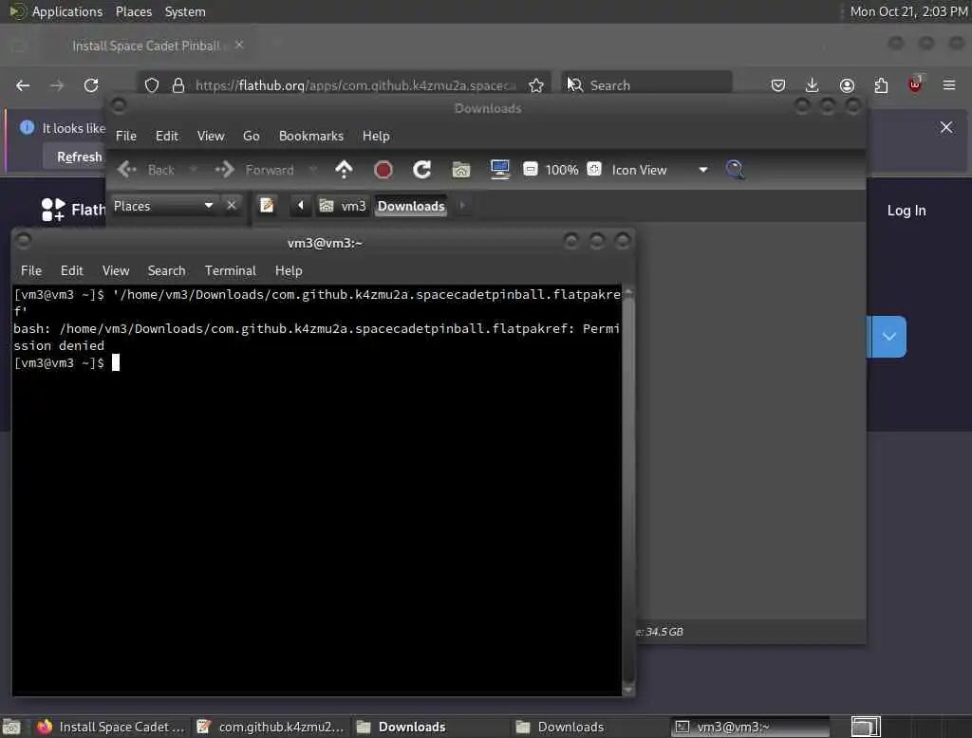Save page to Pocket icon

tap(778, 85)
